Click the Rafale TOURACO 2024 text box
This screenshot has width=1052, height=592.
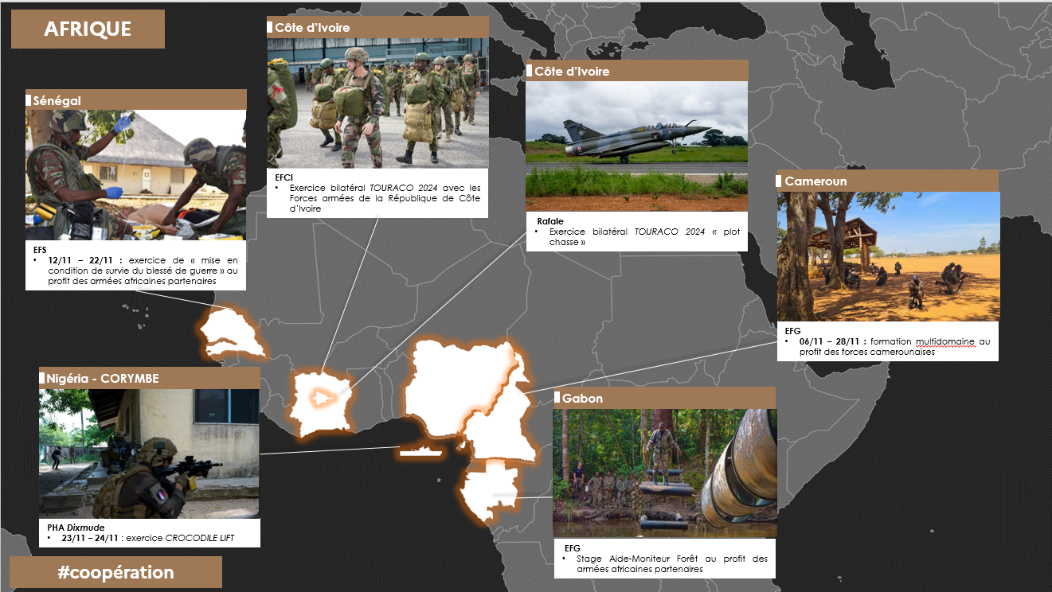click(637, 232)
